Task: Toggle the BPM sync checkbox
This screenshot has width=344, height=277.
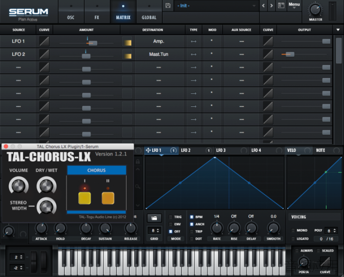Action: (191, 217)
